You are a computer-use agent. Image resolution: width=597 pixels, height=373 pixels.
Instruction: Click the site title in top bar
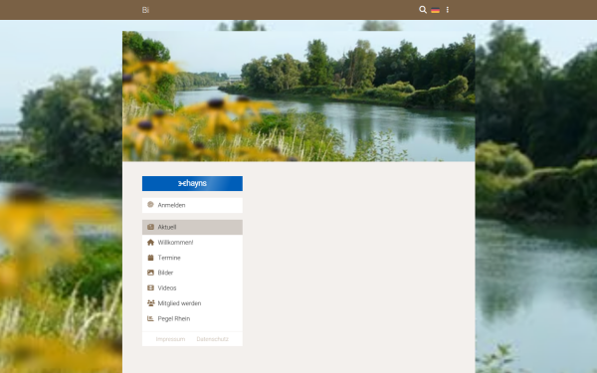pos(145,10)
